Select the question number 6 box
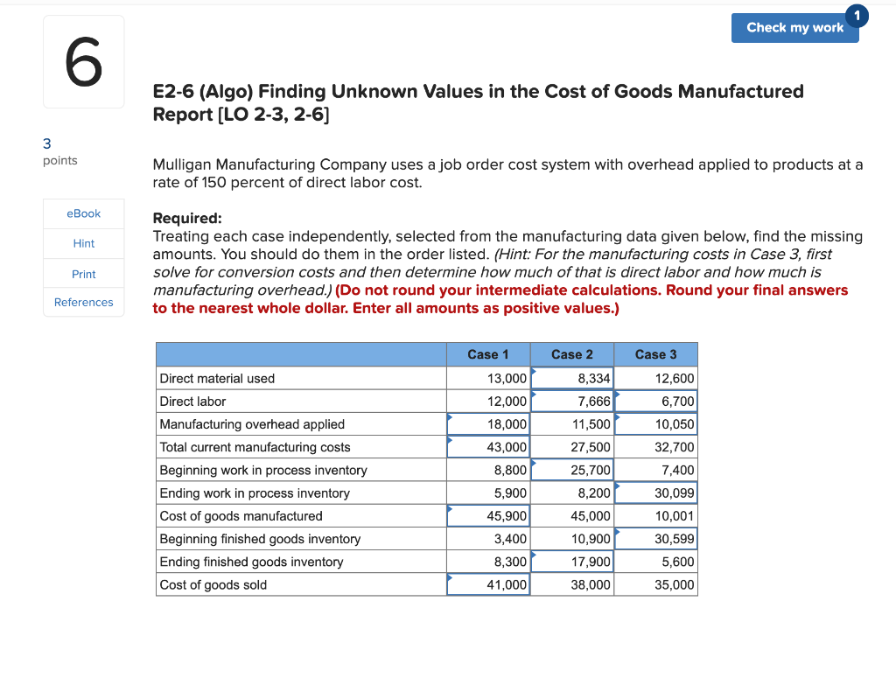The image size is (896, 678). [83, 61]
